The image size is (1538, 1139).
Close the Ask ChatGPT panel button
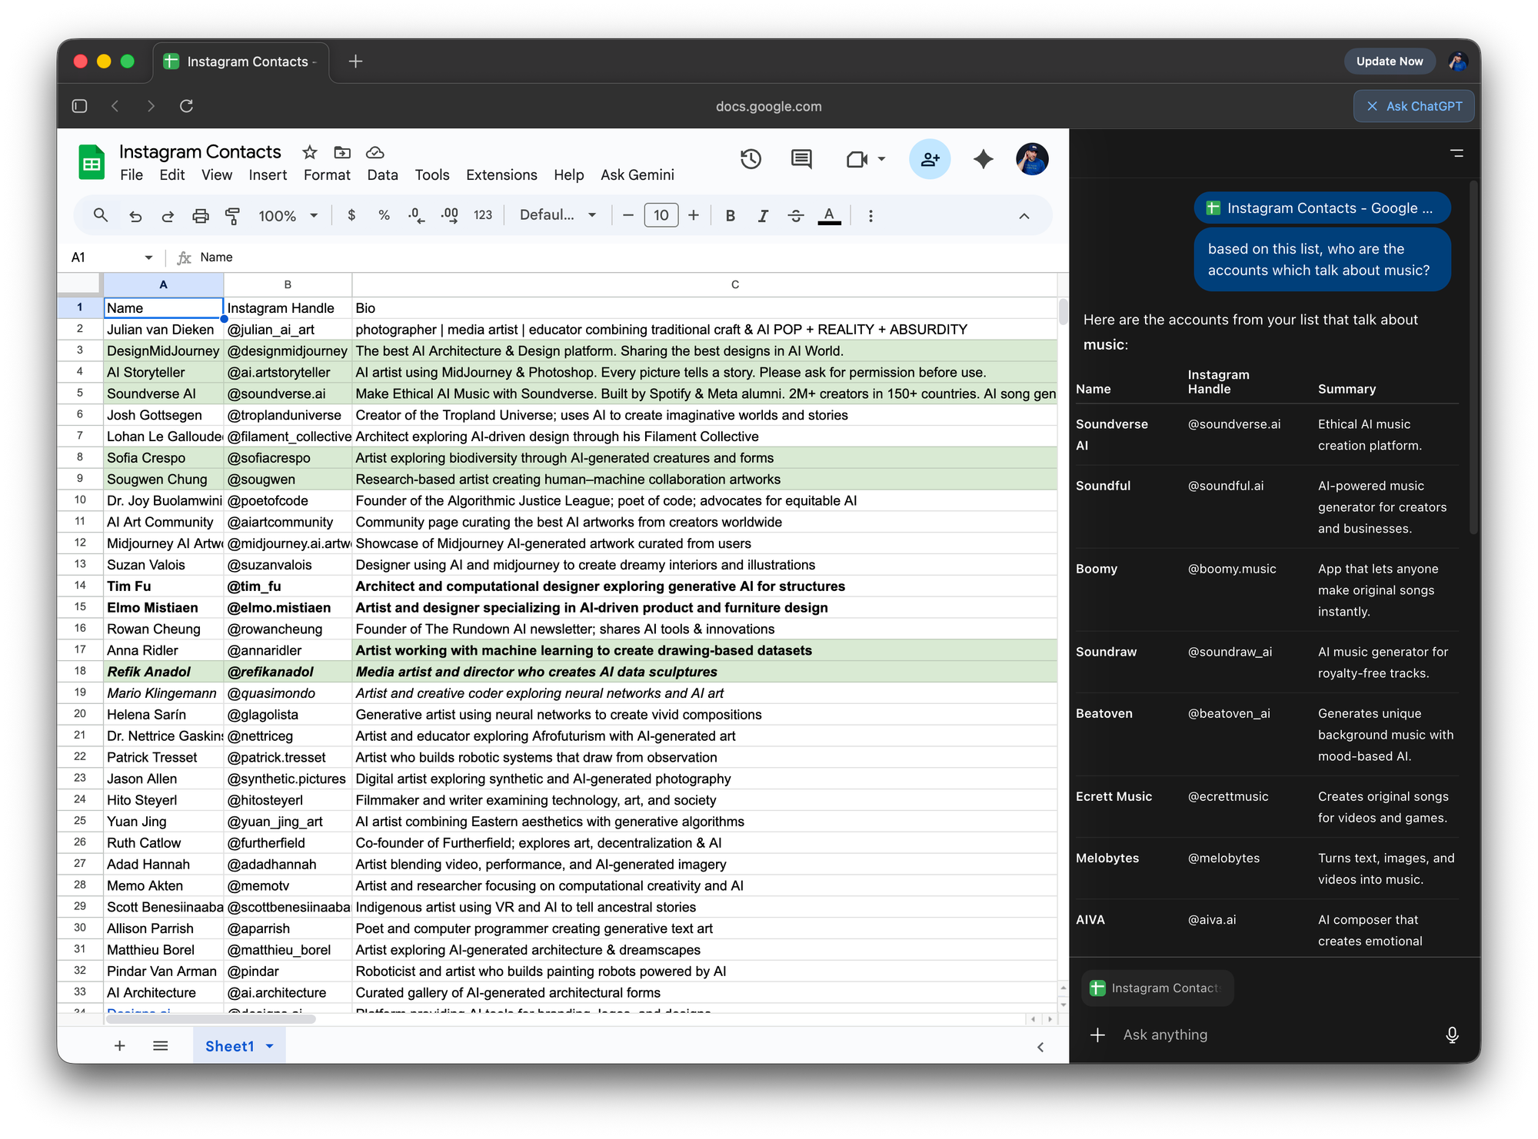point(1372,106)
